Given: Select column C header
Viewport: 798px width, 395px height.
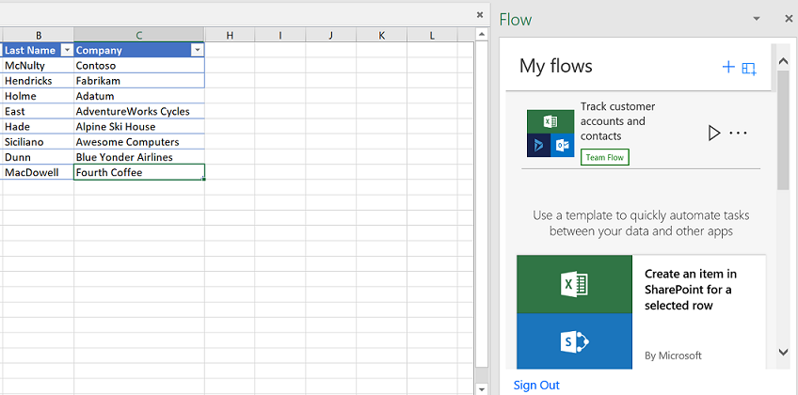Looking at the screenshot, I should pos(138,36).
